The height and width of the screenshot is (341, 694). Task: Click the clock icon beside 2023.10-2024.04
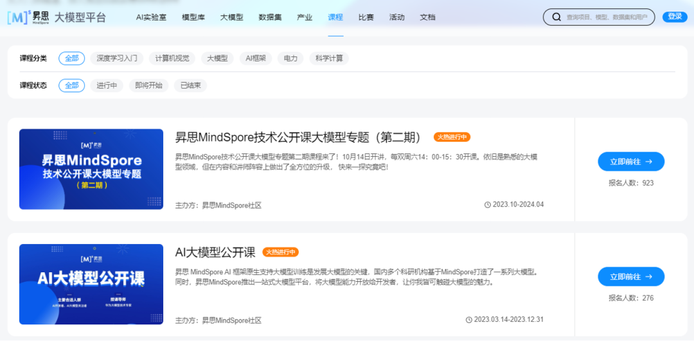[487, 205]
